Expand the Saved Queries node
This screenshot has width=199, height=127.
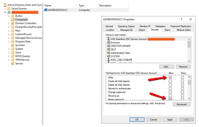(5, 9)
